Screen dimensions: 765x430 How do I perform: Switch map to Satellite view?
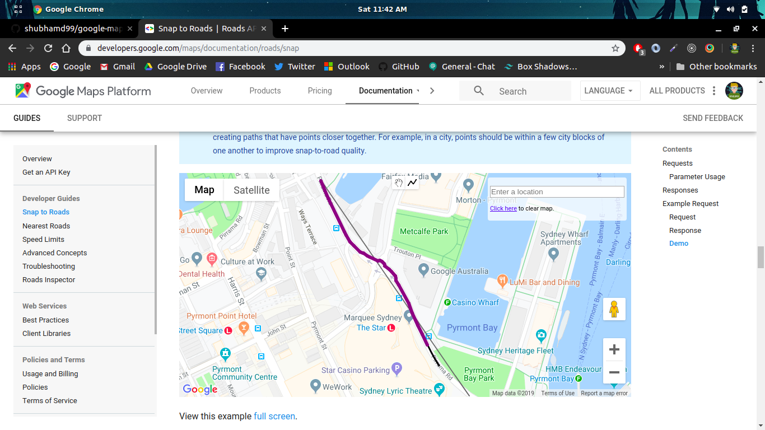[x=251, y=190]
